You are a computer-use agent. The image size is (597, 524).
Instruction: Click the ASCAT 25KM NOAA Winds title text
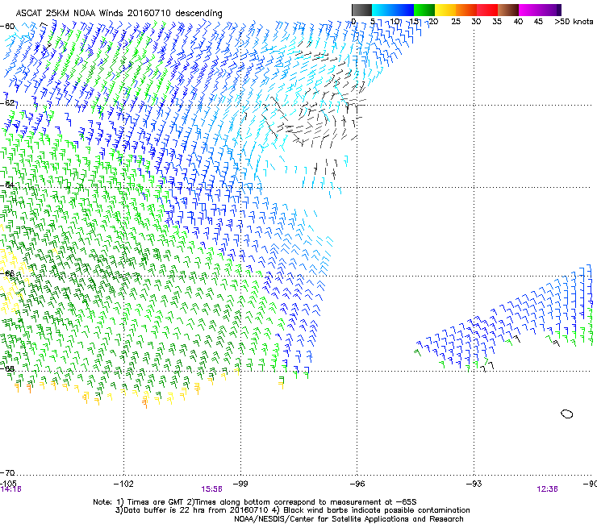point(119,14)
